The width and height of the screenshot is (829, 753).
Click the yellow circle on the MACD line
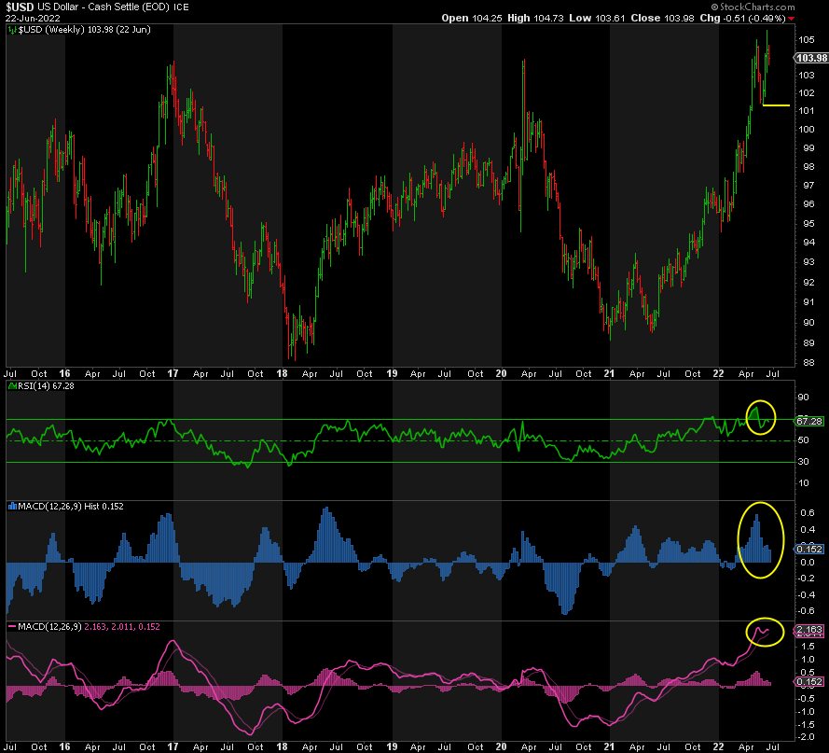pyautogui.click(x=766, y=632)
